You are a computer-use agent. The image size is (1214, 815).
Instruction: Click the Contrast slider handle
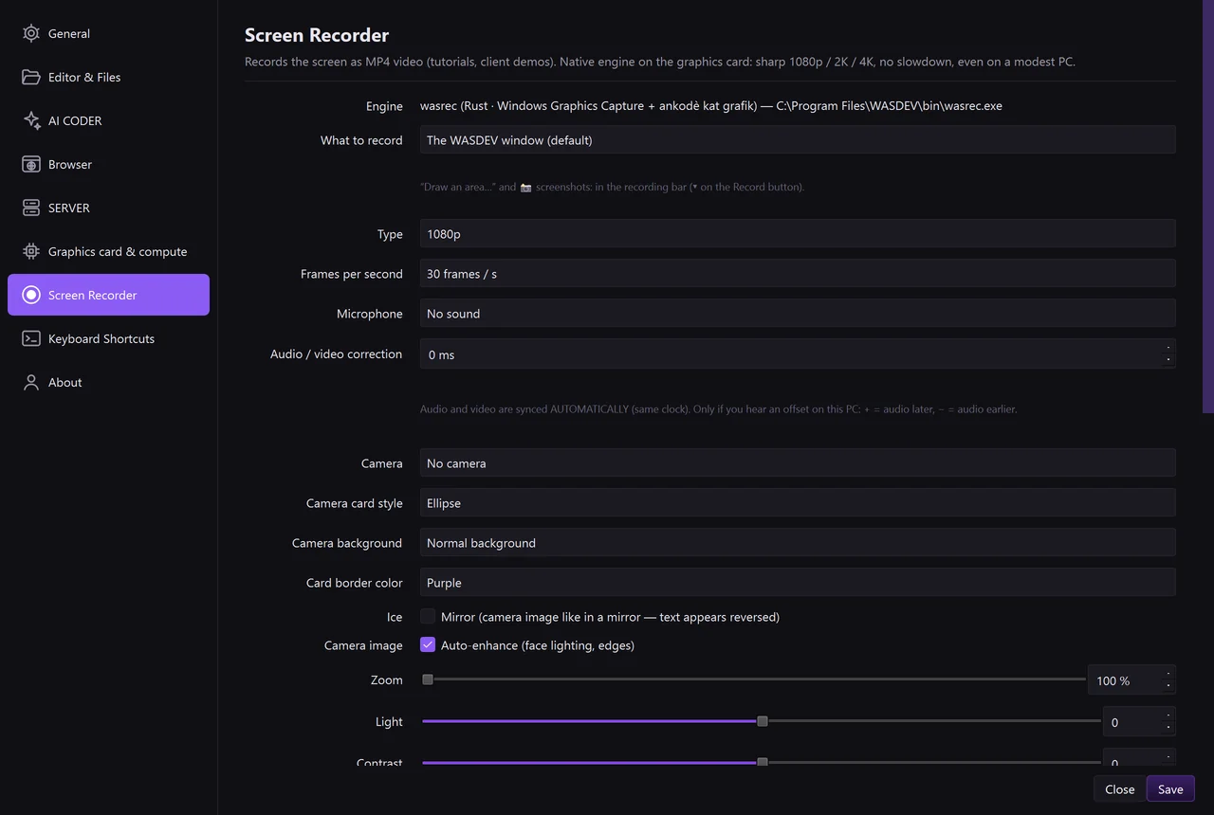[763, 762]
